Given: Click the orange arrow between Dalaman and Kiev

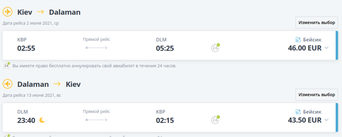Looking at the screenshot, I should (x=57, y=84).
